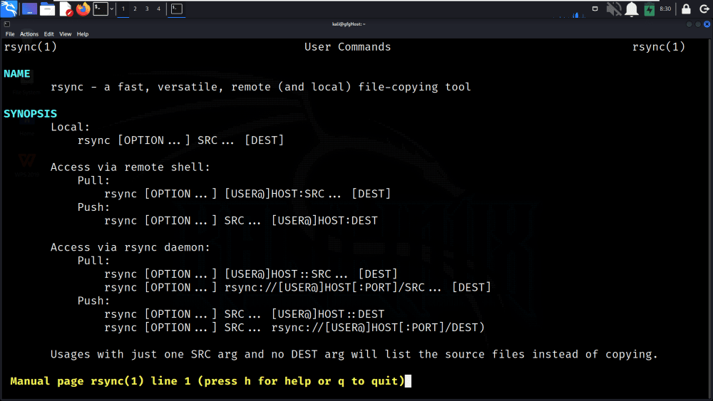
Task: Click the NAME section heading
Action: [17, 73]
